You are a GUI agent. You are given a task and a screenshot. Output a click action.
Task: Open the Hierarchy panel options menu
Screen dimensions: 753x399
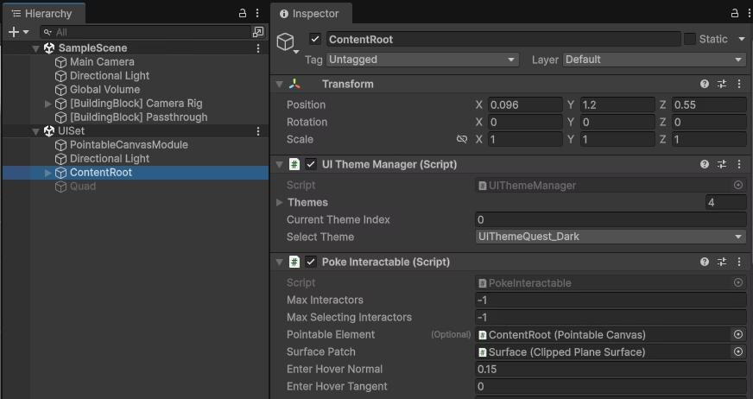click(257, 14)
